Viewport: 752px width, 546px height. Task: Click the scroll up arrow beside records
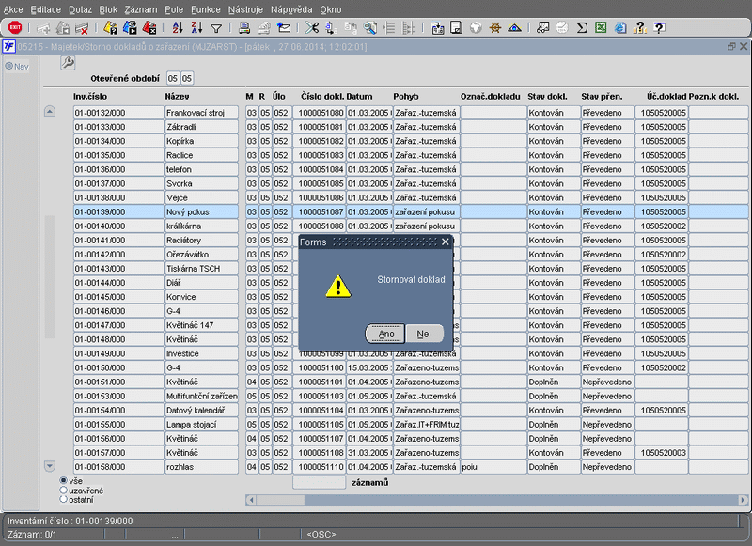pos(50,112)
